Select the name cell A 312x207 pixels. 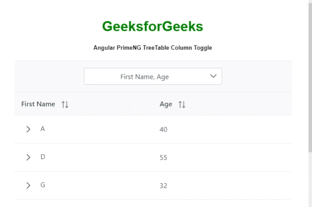click(42, 129)
